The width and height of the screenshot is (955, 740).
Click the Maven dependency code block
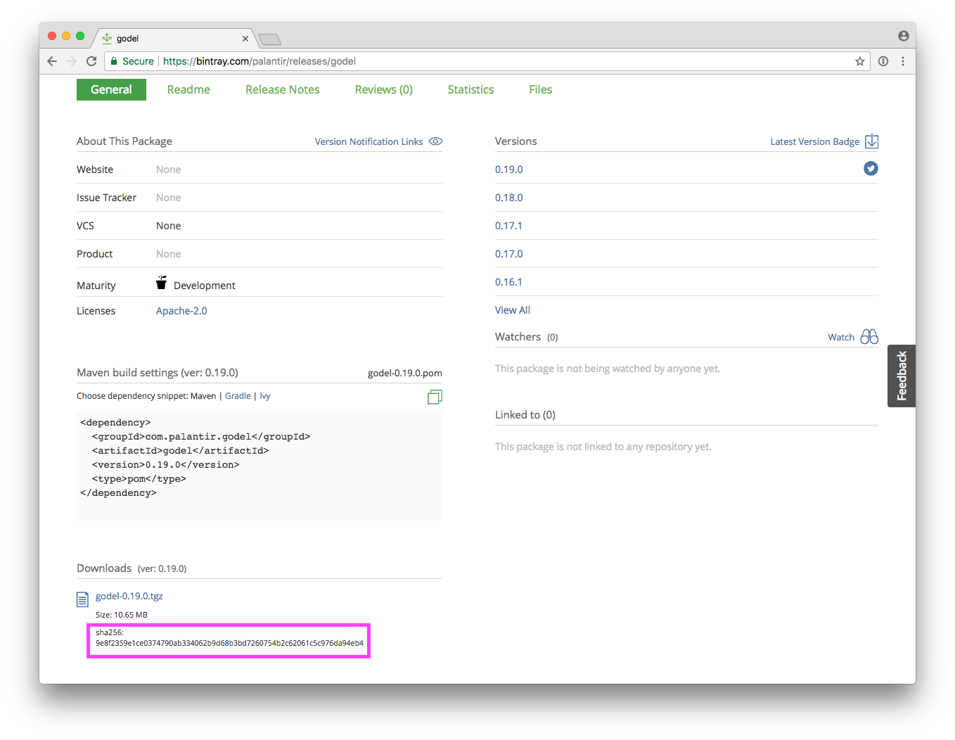click(259, 466)
